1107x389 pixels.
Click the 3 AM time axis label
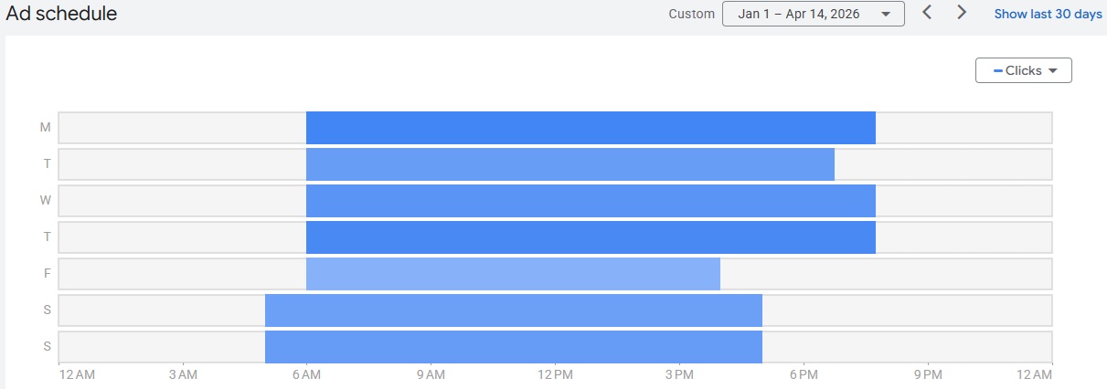click(x=183, y=374)
